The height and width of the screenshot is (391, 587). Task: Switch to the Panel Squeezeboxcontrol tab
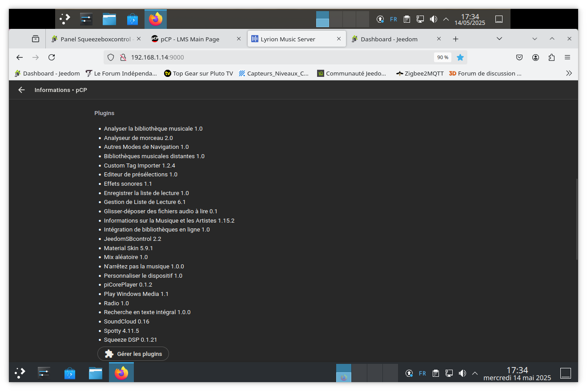96,39
